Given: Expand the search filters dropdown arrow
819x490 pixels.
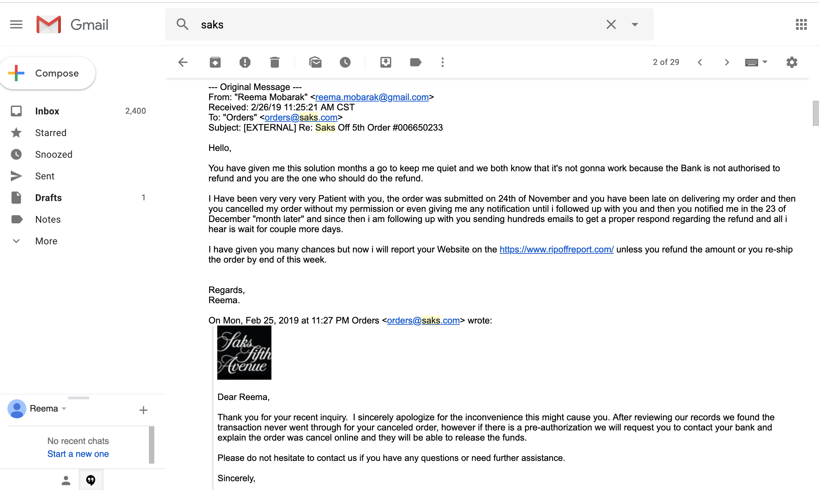Looking at the screenshot, I should [x=635, y=24].
